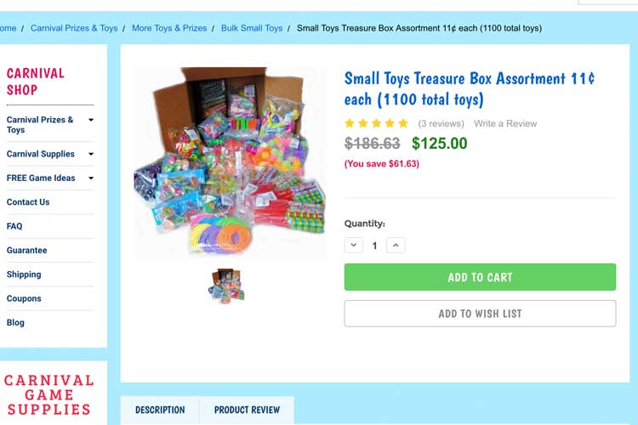Expand Carnival Prizes & Toys sidebar menu
Screen dimensions: 638x425
pos(91,120)
